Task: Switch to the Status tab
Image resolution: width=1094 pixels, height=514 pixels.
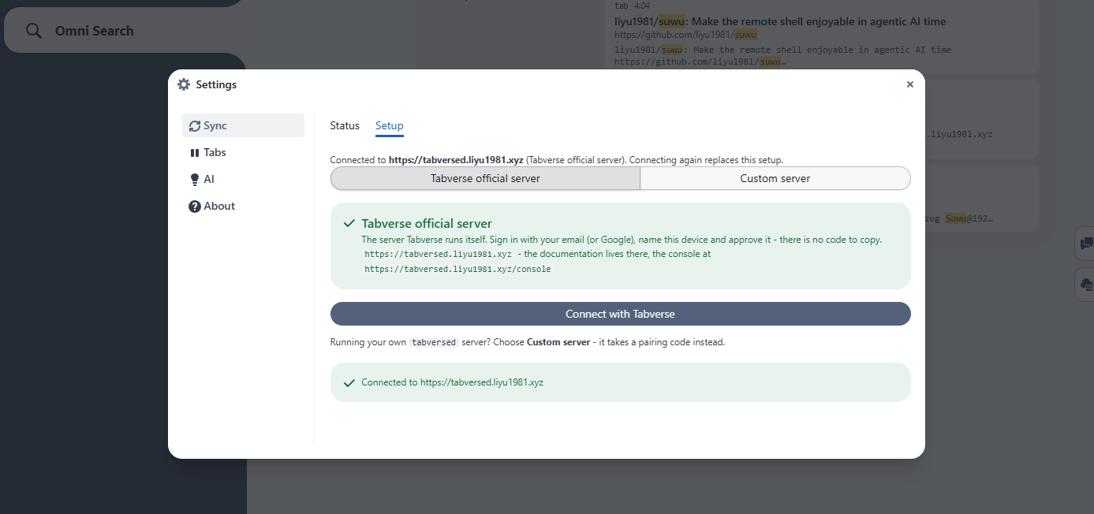Action: (345, 125)
